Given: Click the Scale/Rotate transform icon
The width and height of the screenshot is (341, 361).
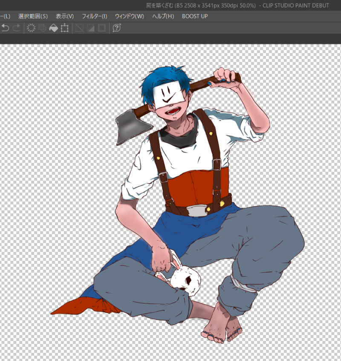Looking at the screenshot, I should (x=65, y=28).
